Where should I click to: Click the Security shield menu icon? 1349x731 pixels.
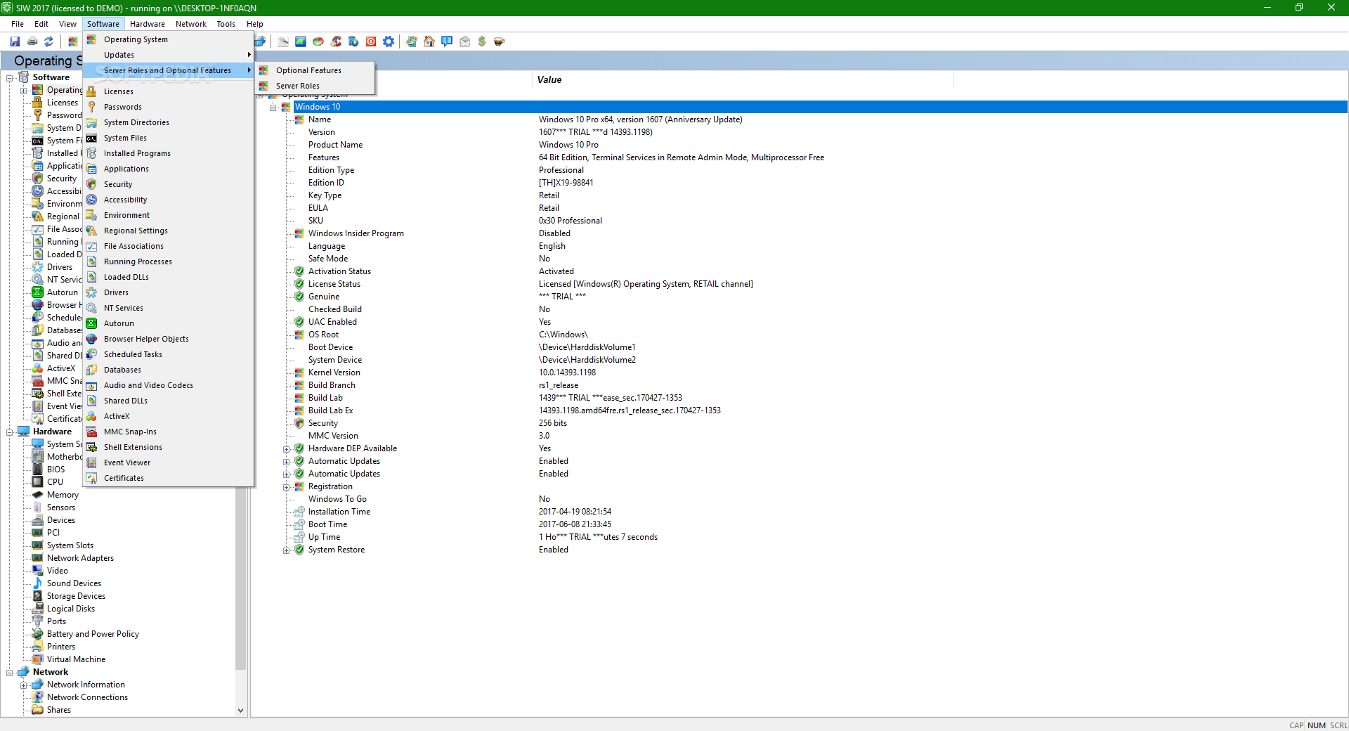point(91,184)
